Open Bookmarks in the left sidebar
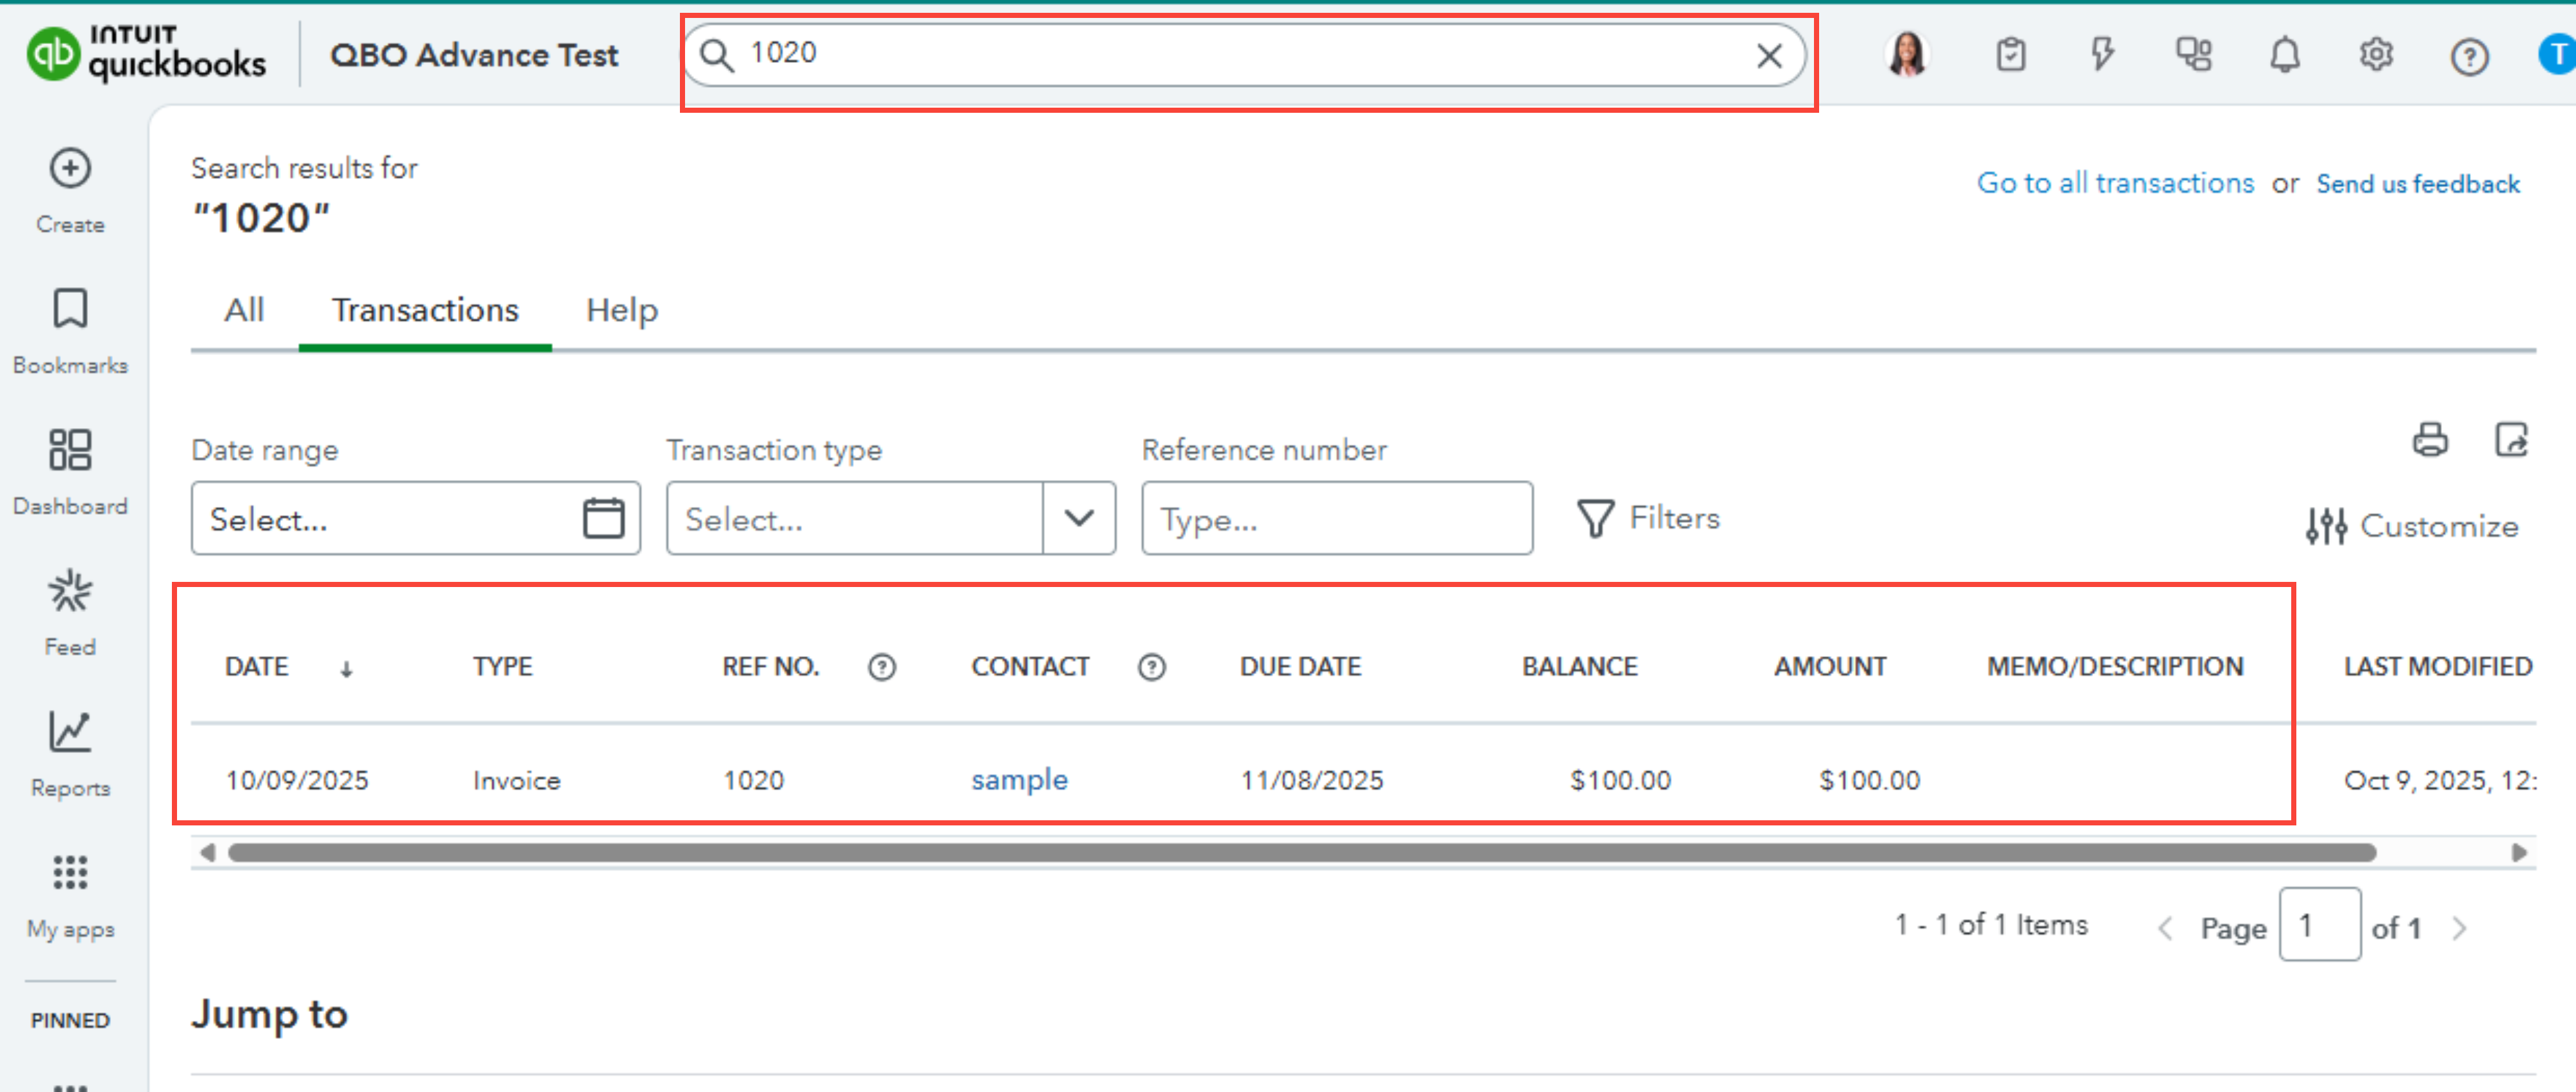Viewport: 2576px width, 1092px height. 70,310
